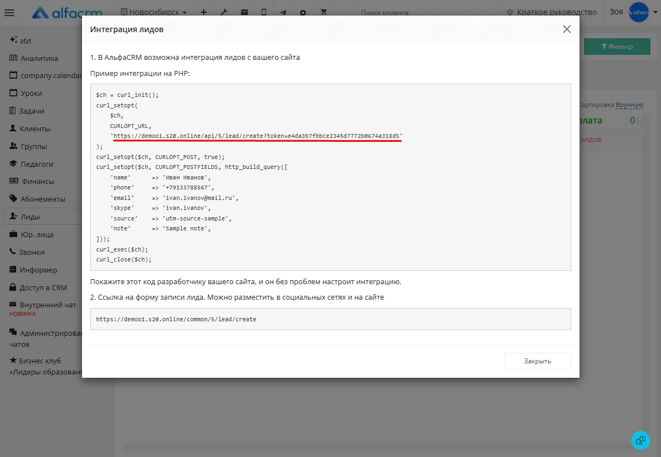The image size is (661, 457).
Task: Open Аналитика in the sidebar
Action: point(34,58)
